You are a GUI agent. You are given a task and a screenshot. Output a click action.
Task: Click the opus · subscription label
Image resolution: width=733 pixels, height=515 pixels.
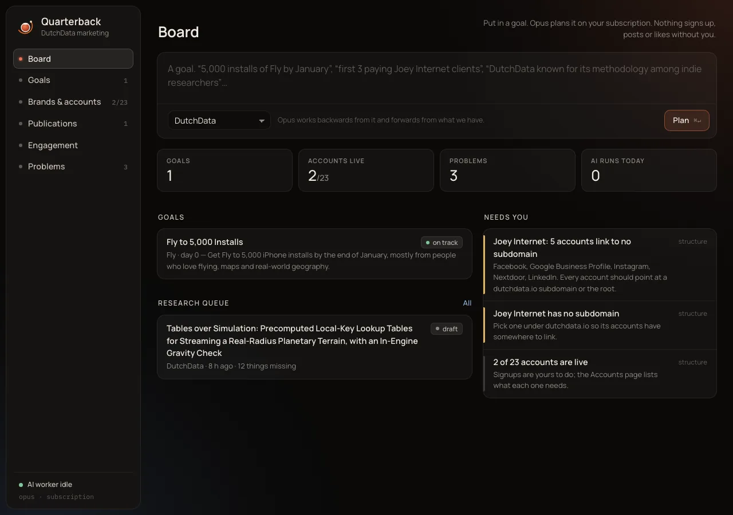click(56, 497)
